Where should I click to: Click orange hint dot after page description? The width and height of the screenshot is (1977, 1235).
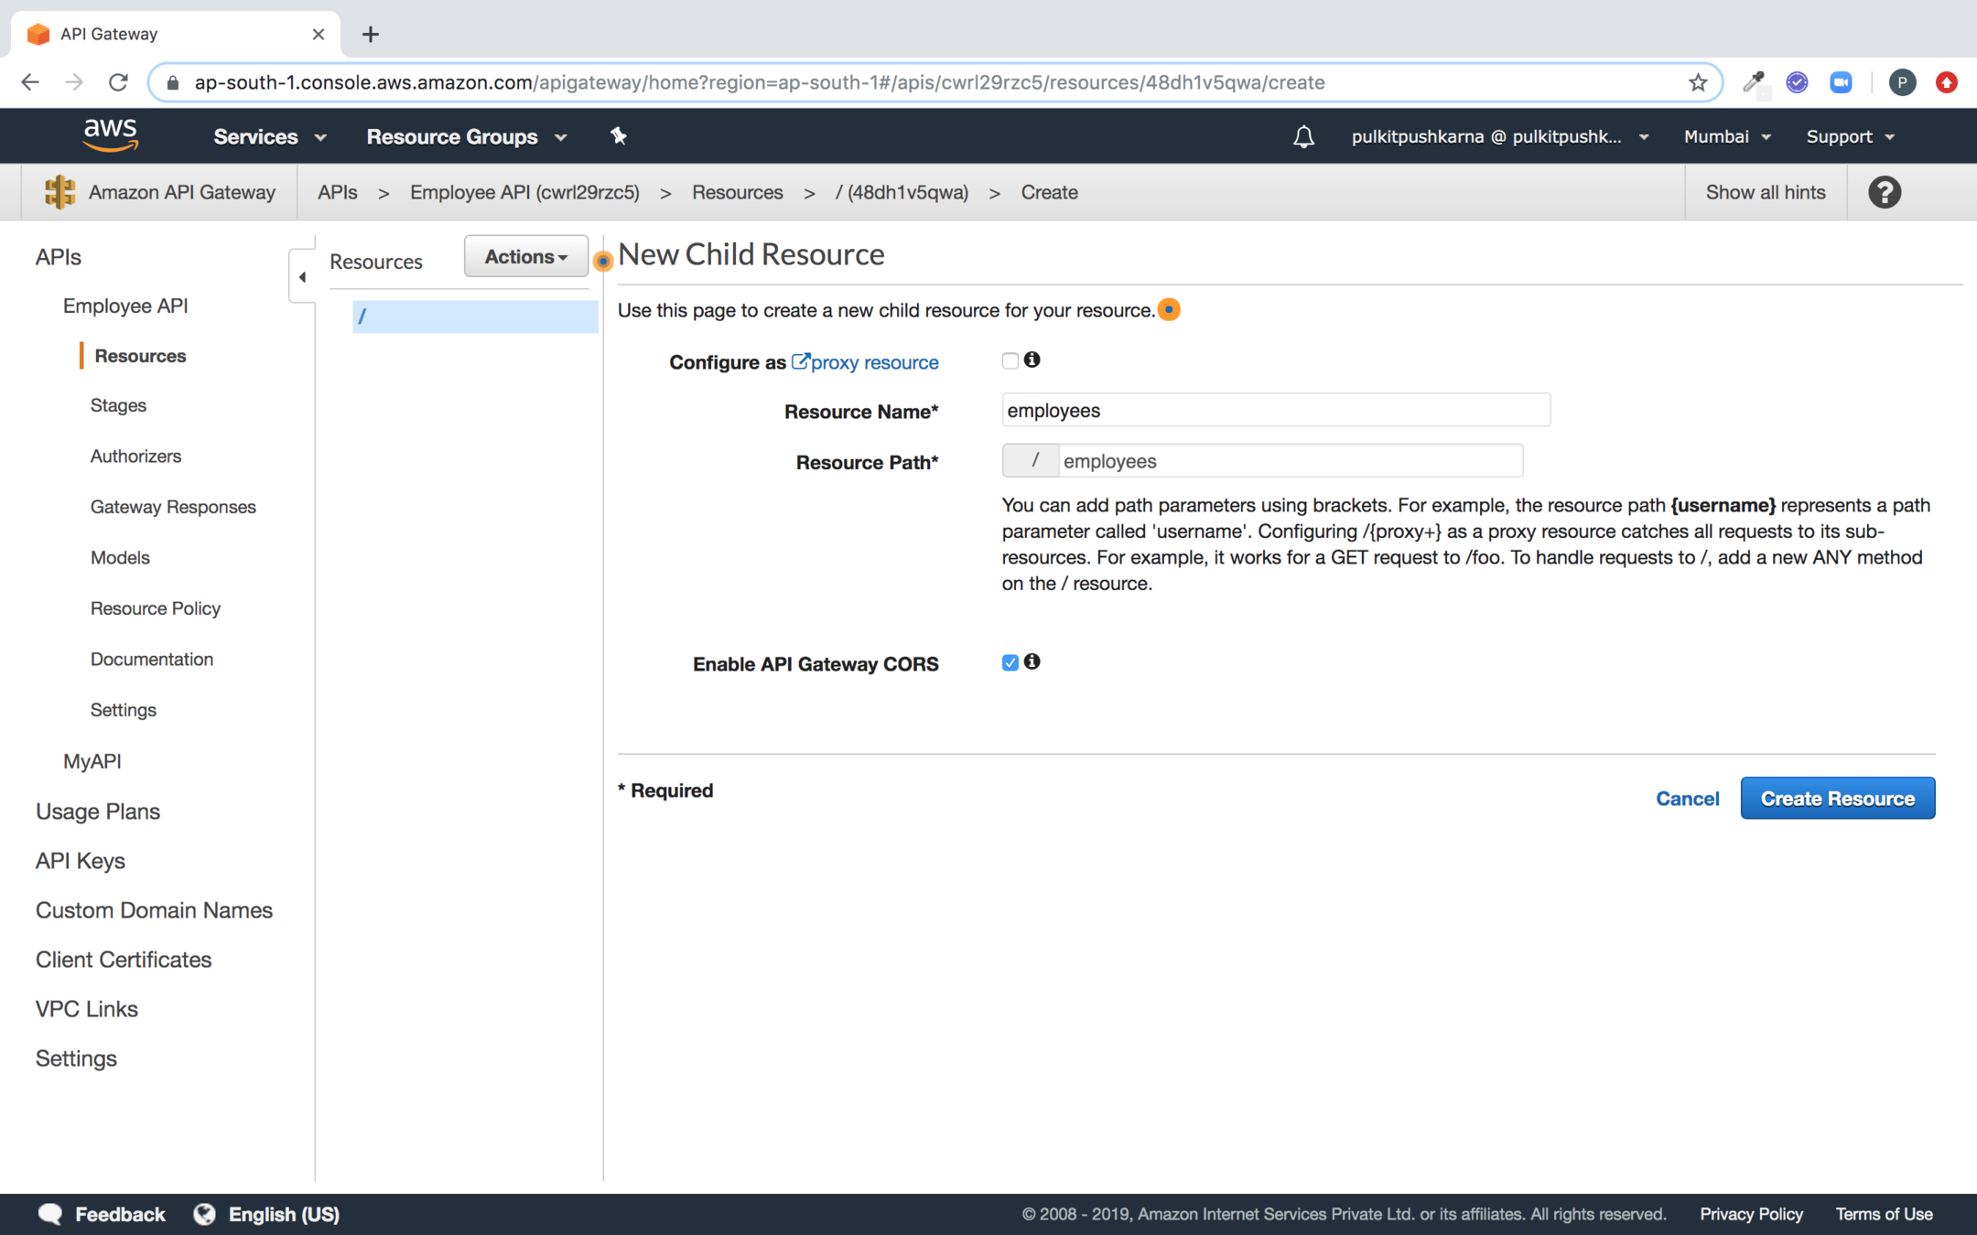(1169, 310)
